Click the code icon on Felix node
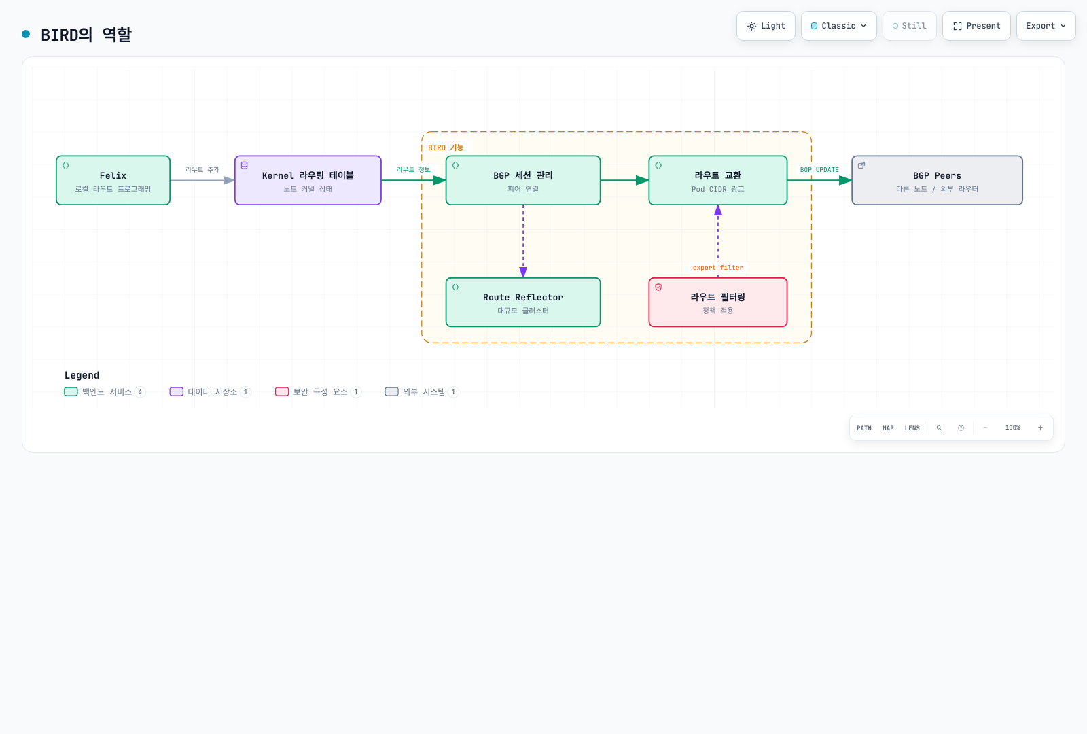This screenshot has width=1087, height=734. [66, 165]
